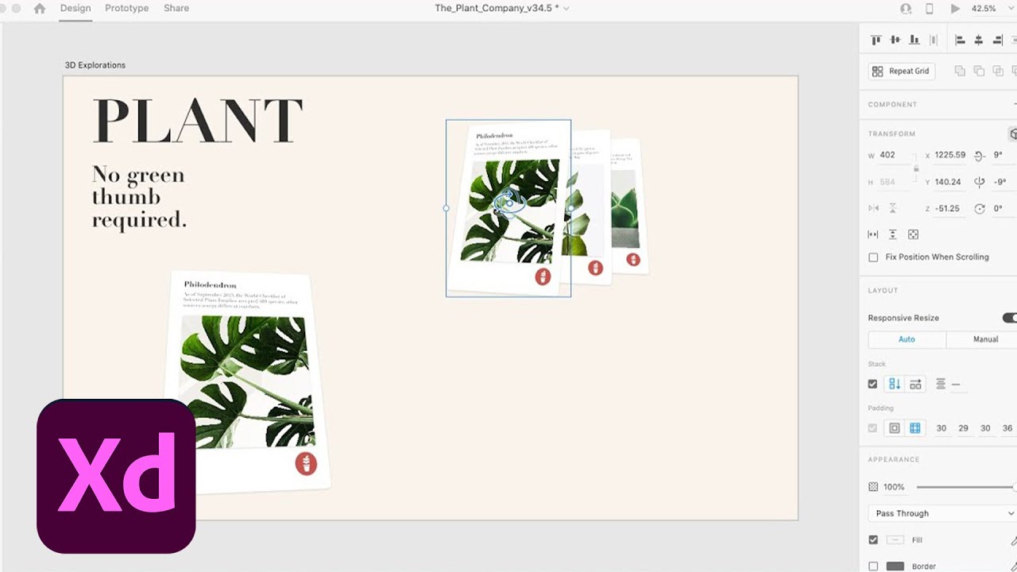The height and width of the screenshot is (572, 1017).
Task: Click the stack spacing icon
Action: [941, 384]
